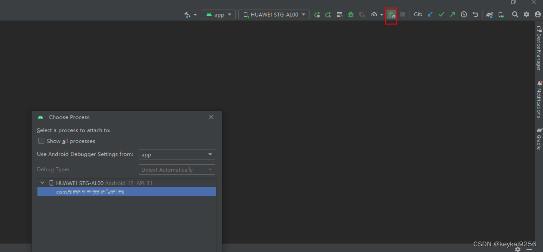Open the Android Debugger Settings dropdown showing app
Viewport: 543px width, 252px height.
177,154
